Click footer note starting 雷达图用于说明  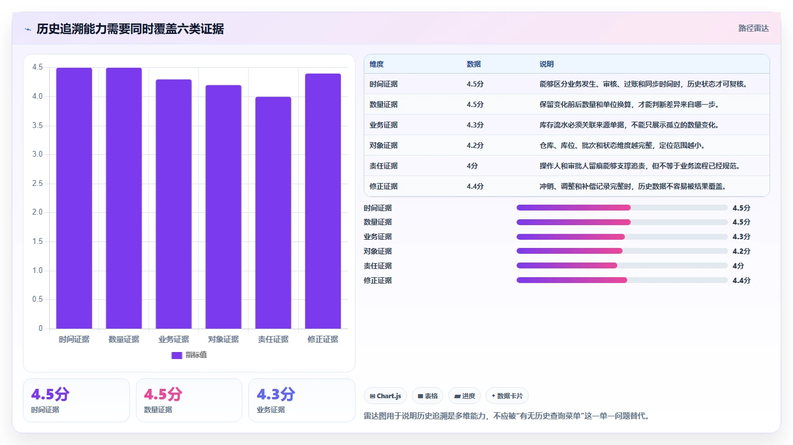506,416
